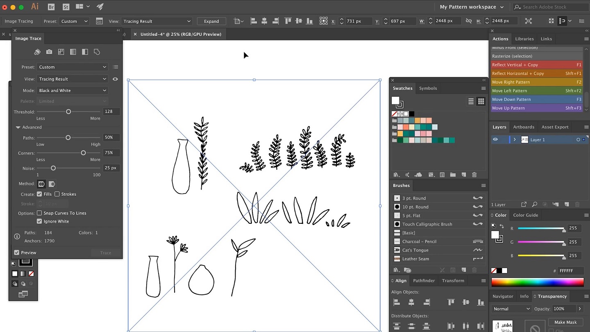Toggle visibility of Layer 1

495,139
